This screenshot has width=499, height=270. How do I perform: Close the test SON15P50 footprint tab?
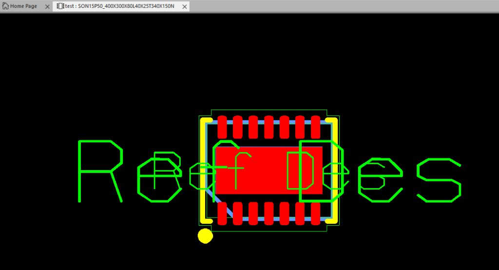point(183,6)
